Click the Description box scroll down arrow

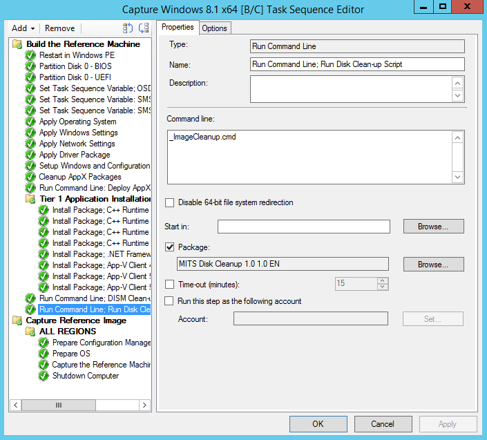pos(457,95)
